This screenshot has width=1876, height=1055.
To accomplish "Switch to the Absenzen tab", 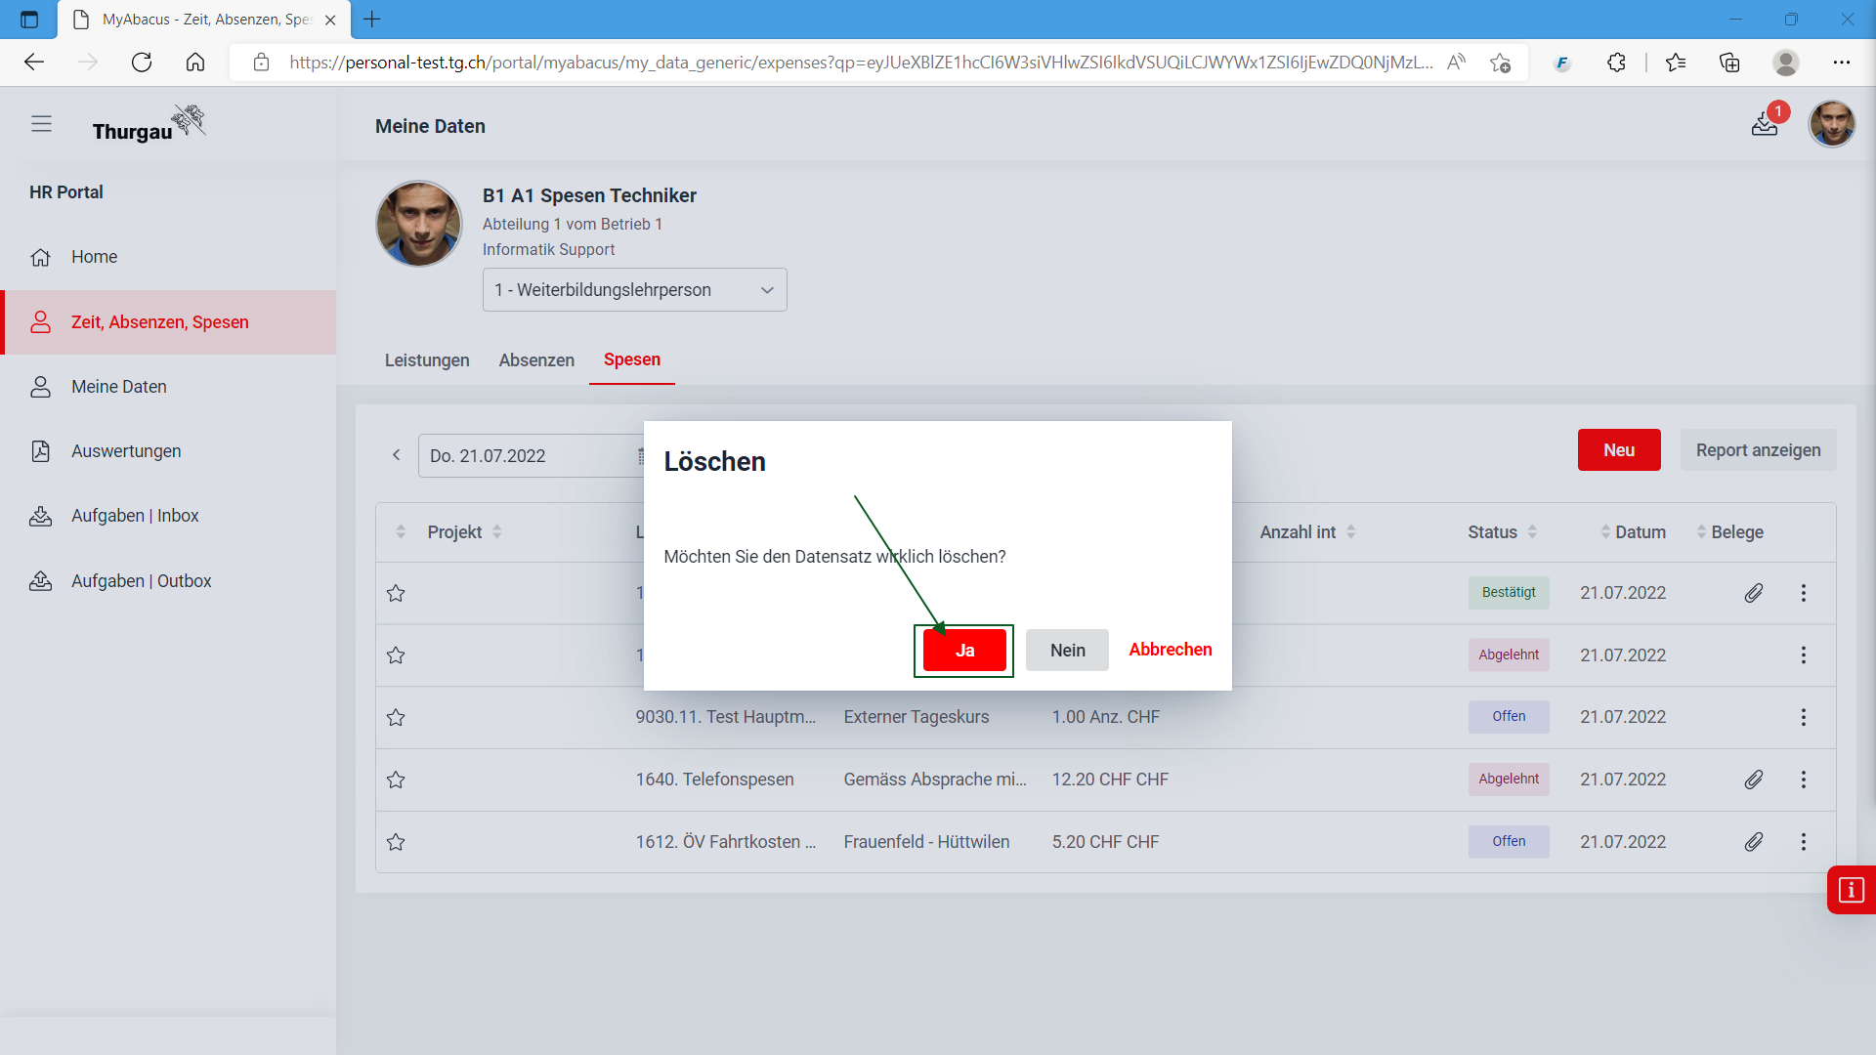I will coord(536,360).
